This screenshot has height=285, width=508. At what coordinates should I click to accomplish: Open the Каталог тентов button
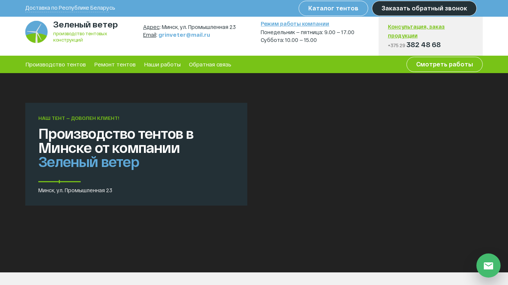333,8
